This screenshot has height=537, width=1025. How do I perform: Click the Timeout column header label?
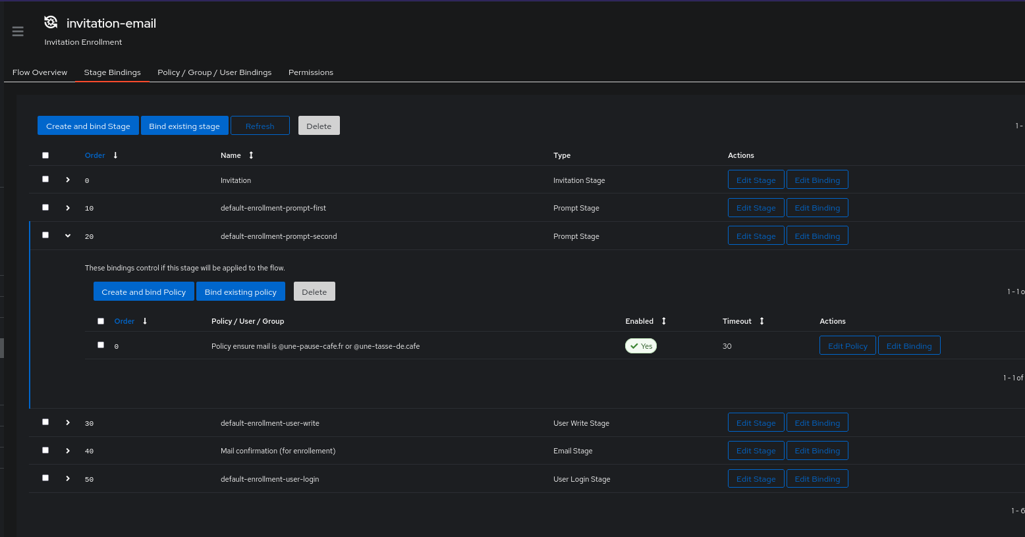[737, 321]
